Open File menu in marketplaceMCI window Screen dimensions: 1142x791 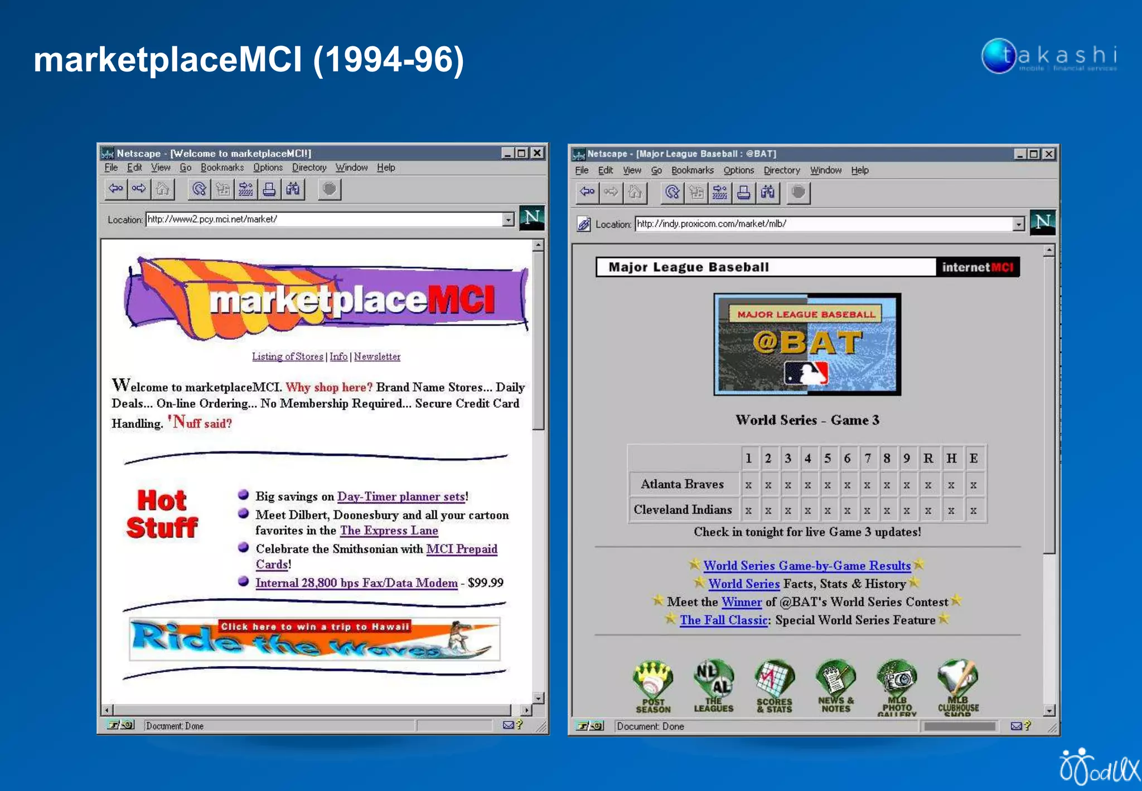(x=111, y=167)
